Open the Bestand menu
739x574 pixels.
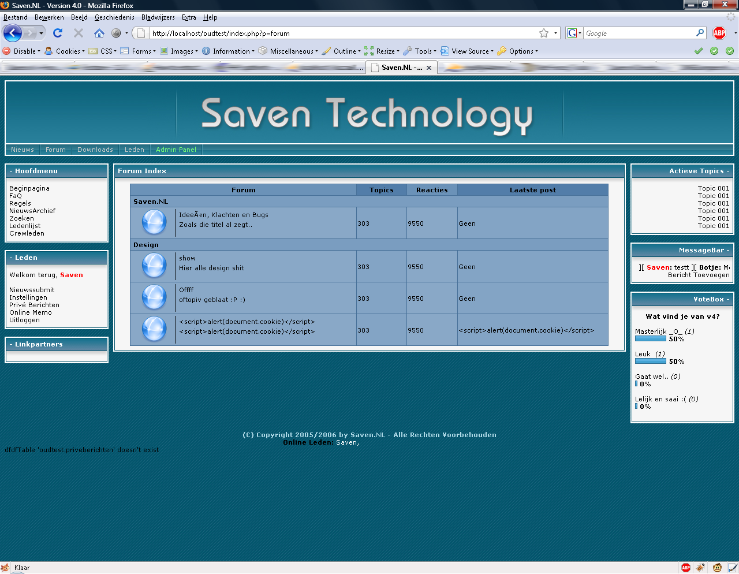16,17
